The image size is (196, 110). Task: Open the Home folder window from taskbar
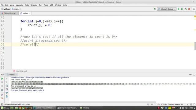click(x=85, y=108)
